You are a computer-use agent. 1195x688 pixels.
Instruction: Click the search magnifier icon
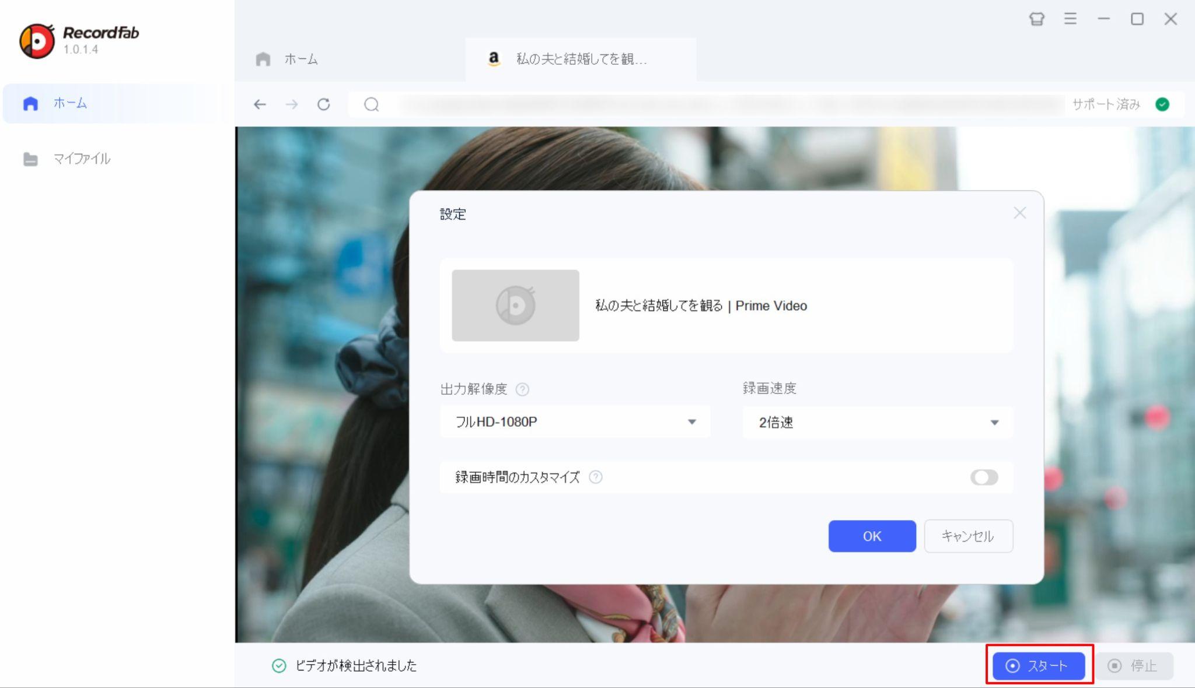coord(372,104)
